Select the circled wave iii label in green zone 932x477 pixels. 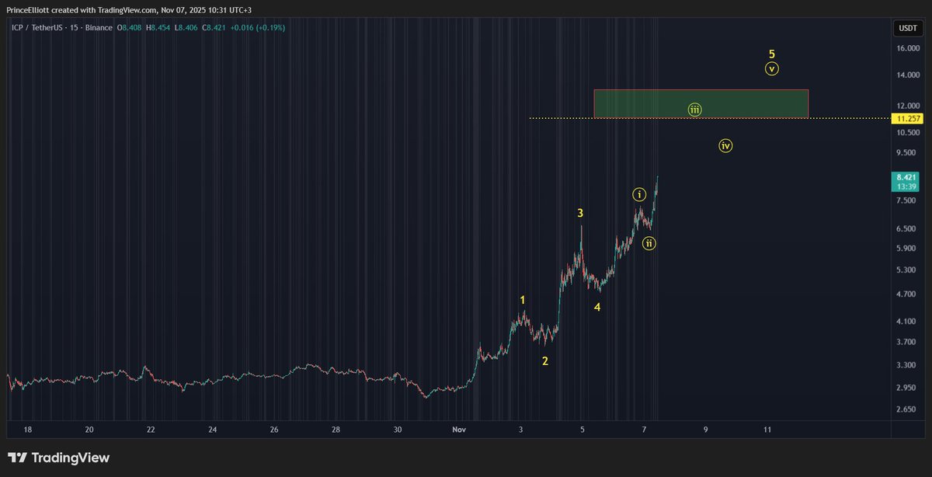(x=694, y=110)
